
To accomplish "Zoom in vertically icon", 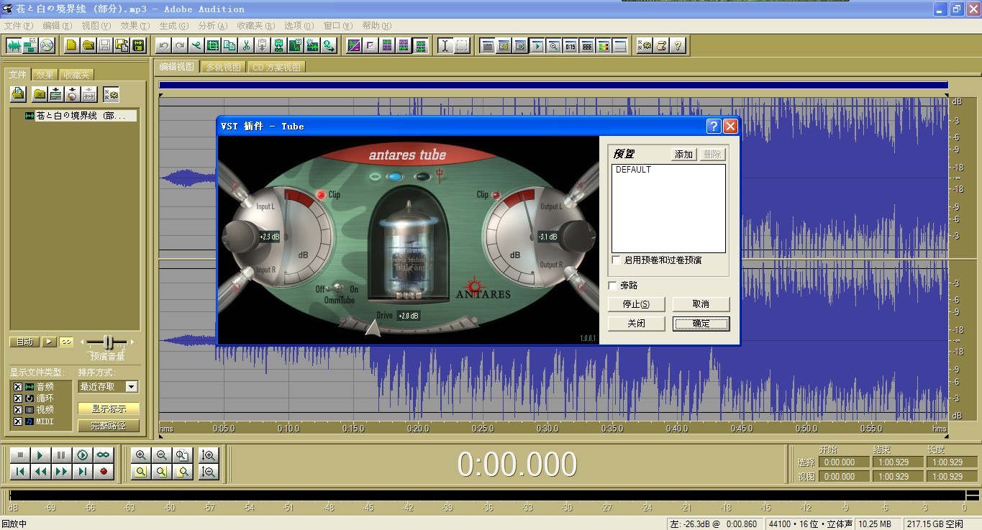I will coord(209,455).
